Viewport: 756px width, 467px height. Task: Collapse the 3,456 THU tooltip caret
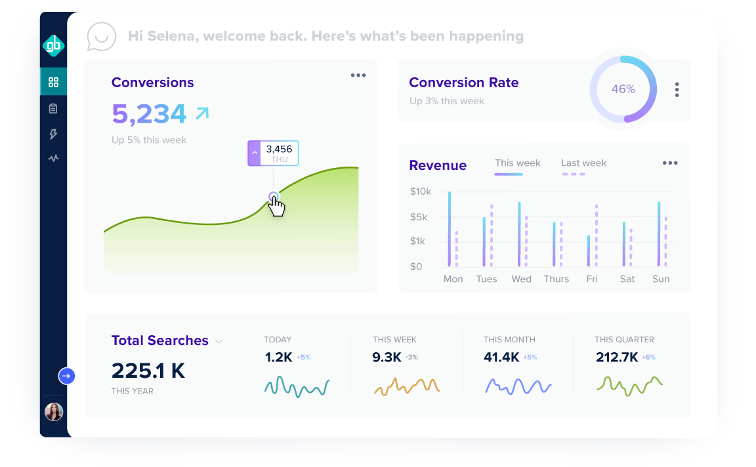(x=255, y=153)
